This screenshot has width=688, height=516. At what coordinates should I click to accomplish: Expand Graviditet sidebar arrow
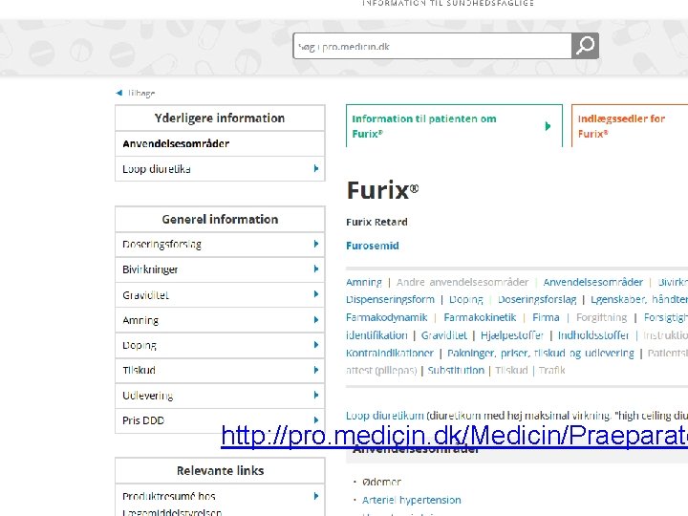point(316,294)
